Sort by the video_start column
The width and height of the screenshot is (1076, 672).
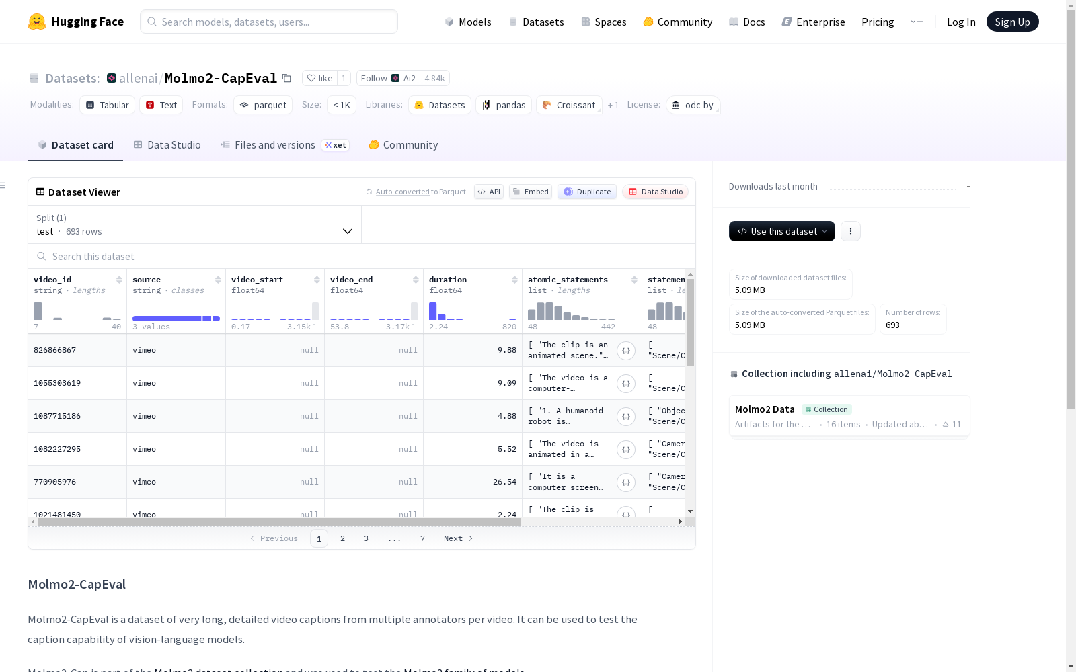coord(317,280)
